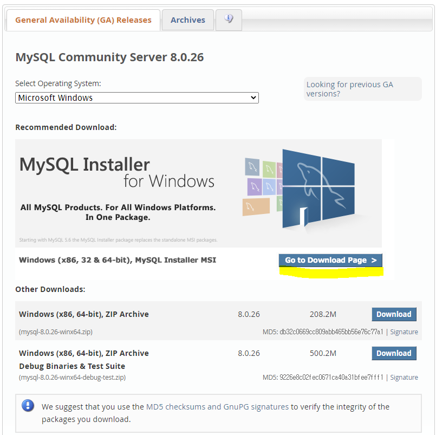Click the MySQL Installer for Windows banner

pos(198,193)
